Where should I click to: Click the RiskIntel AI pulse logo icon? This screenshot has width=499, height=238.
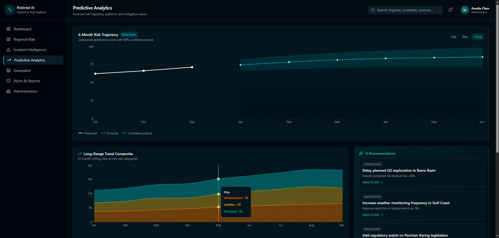pyautogui.click(x=10, y=10)
